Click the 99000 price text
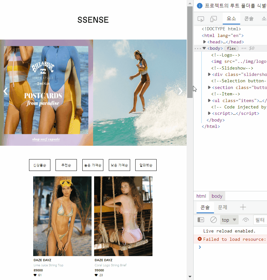 point(99,270)
